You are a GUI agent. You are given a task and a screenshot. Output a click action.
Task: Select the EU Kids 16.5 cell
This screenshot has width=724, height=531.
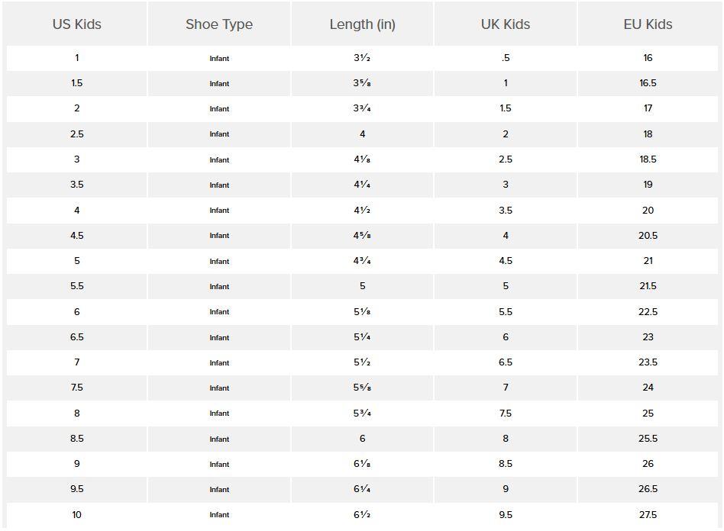[x=648, y=83]
